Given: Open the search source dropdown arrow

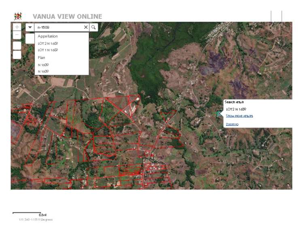Looking at the screenshot, I should (30, 27).
